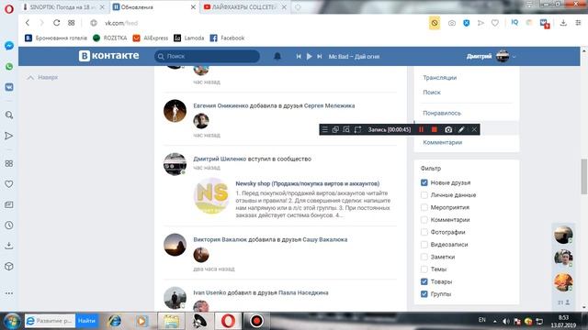Open Messenger in Opera sidebar
588x330 pixels.
tap(9, 46)
